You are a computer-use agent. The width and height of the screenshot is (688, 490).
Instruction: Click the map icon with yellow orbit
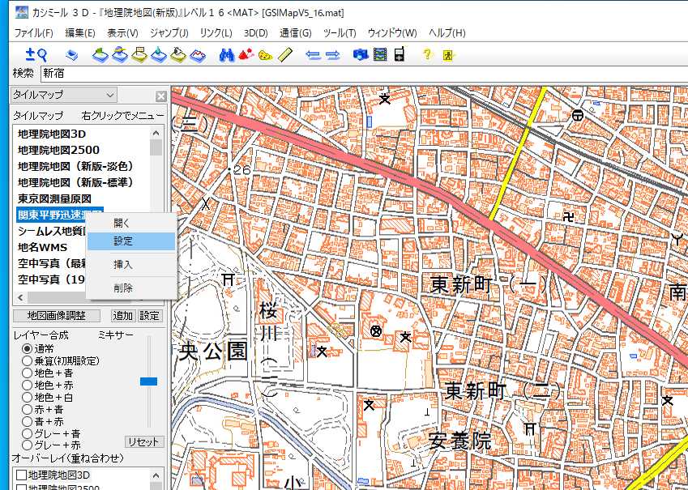pyautogui.click(x=120, y=55)
